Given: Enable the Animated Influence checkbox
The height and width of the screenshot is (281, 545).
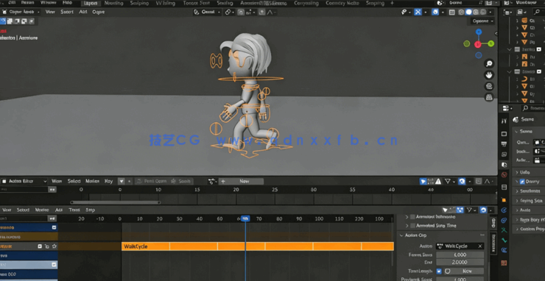Looking at the screenshot, I should 413,217.
